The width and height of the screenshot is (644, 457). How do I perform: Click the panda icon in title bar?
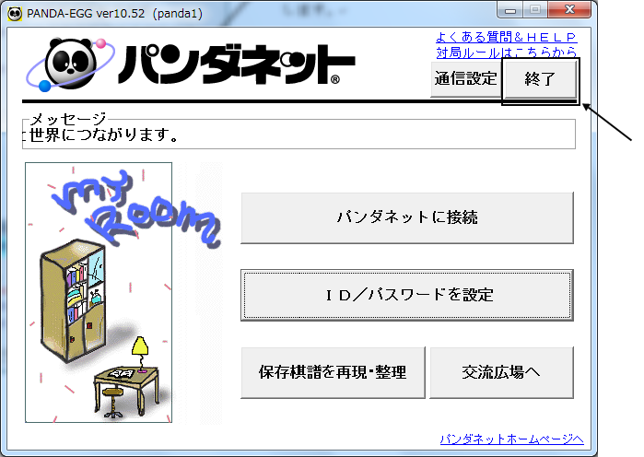15,14
